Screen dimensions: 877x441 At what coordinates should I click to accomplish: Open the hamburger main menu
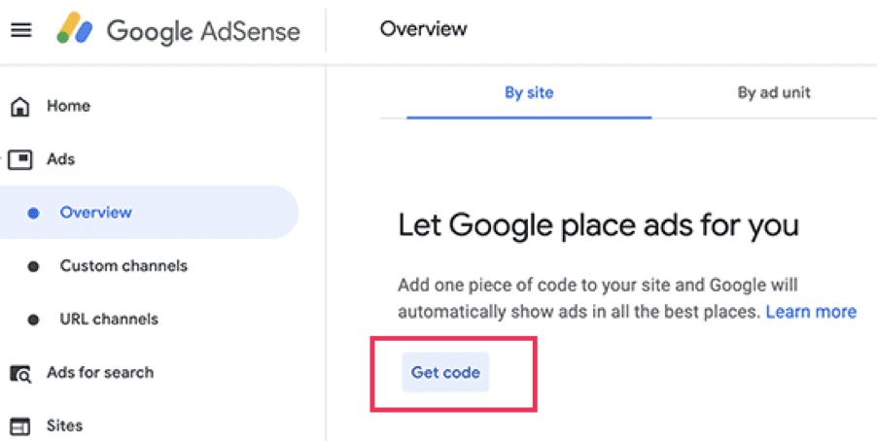21,29
